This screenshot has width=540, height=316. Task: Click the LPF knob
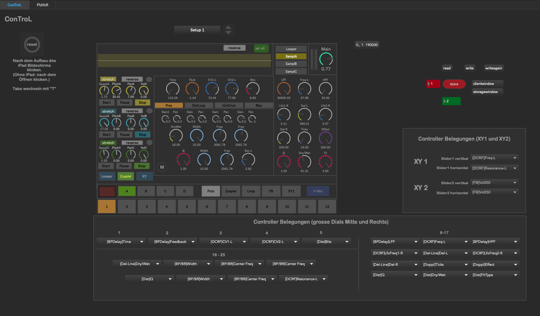click(284, 89)
